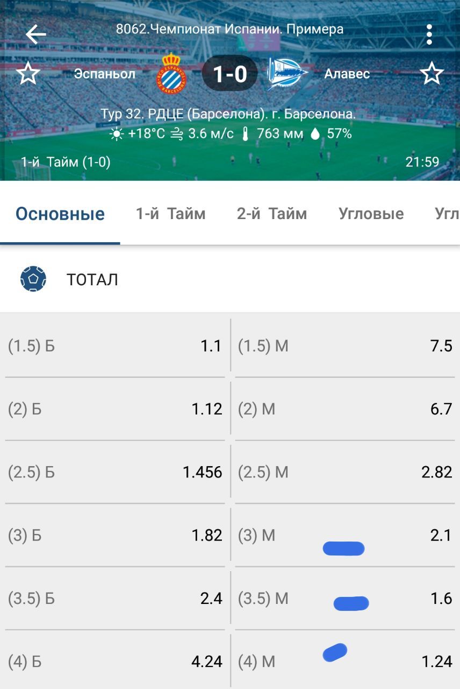Screen dimensions: 460x689
Task: Favorite Espanyol with the left star
Action: coord(28,74)
